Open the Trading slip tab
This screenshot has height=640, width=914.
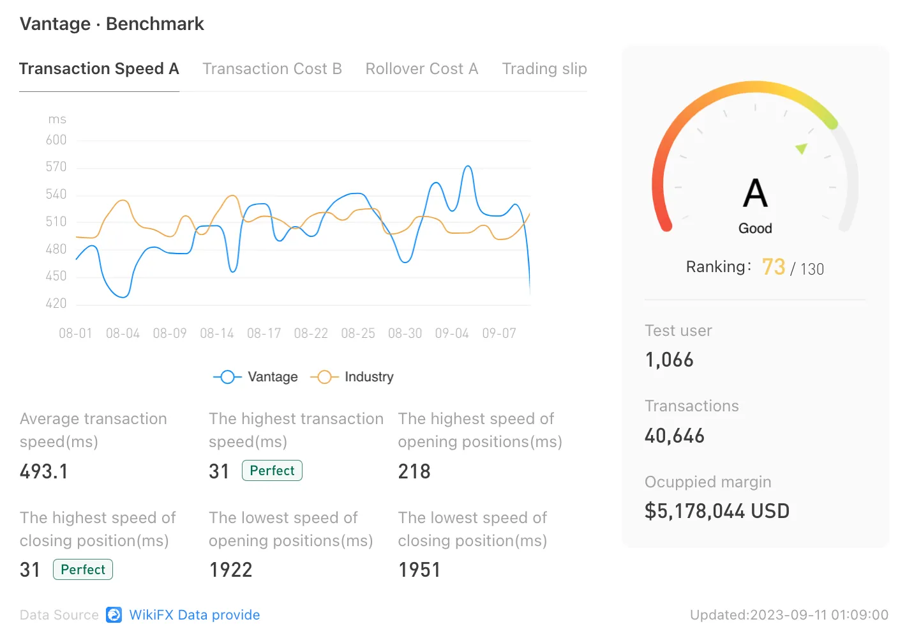click(544, 69)
